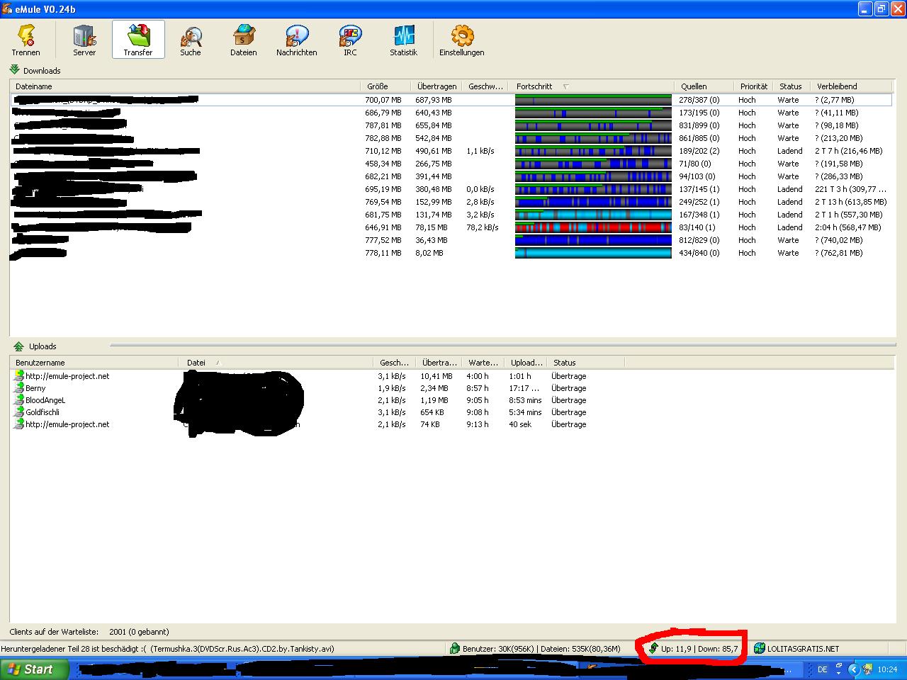Select the Transfer toolbar button
907x680 pixels.
(x=138, y=40)
